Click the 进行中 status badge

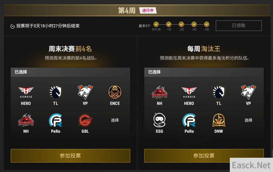click(x=148, y=10)
